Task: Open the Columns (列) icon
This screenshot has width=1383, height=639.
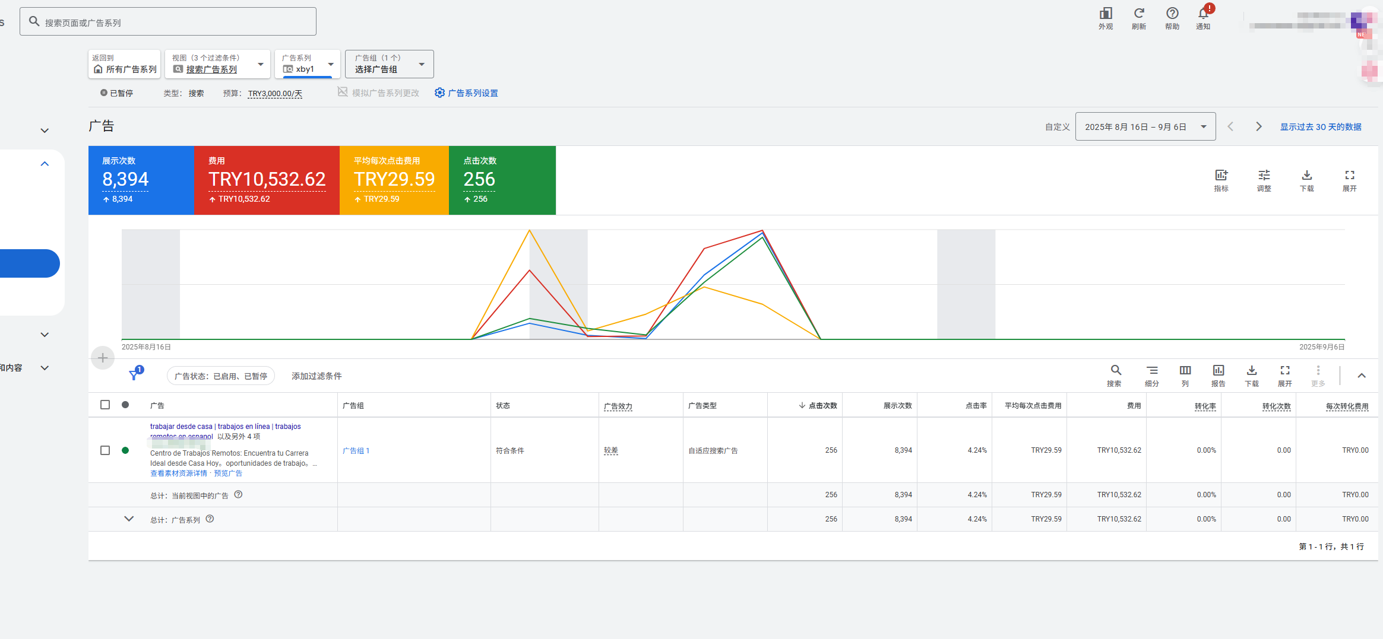Action: point(1185,371)
